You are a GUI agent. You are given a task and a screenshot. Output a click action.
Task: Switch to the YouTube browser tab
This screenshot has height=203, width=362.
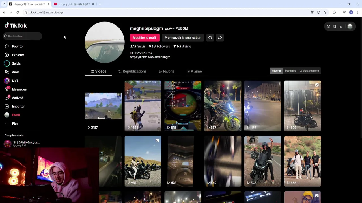pos(74,4)
